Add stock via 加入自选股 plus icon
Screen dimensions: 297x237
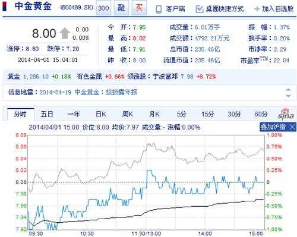257,9
